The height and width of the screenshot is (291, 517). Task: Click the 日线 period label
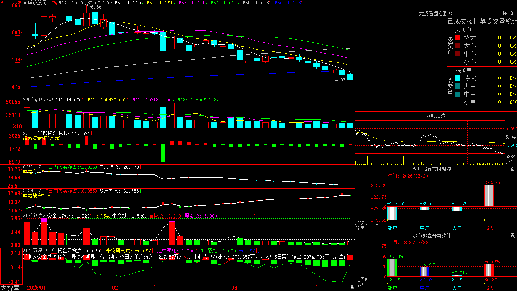52,3
